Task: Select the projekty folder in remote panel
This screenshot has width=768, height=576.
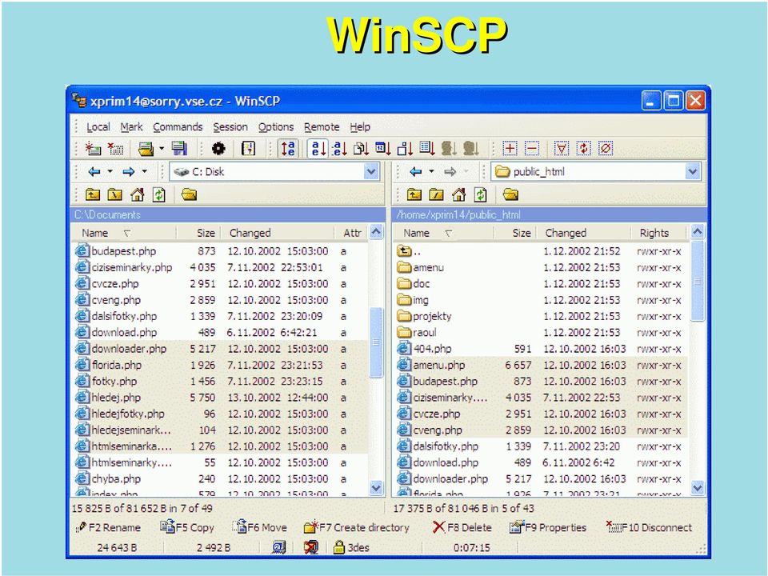Action: [541, 317]
